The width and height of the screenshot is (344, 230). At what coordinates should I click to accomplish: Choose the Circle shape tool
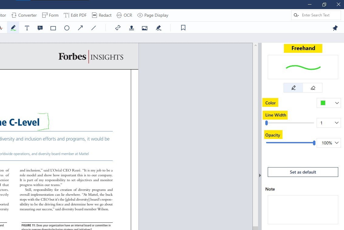67,28
